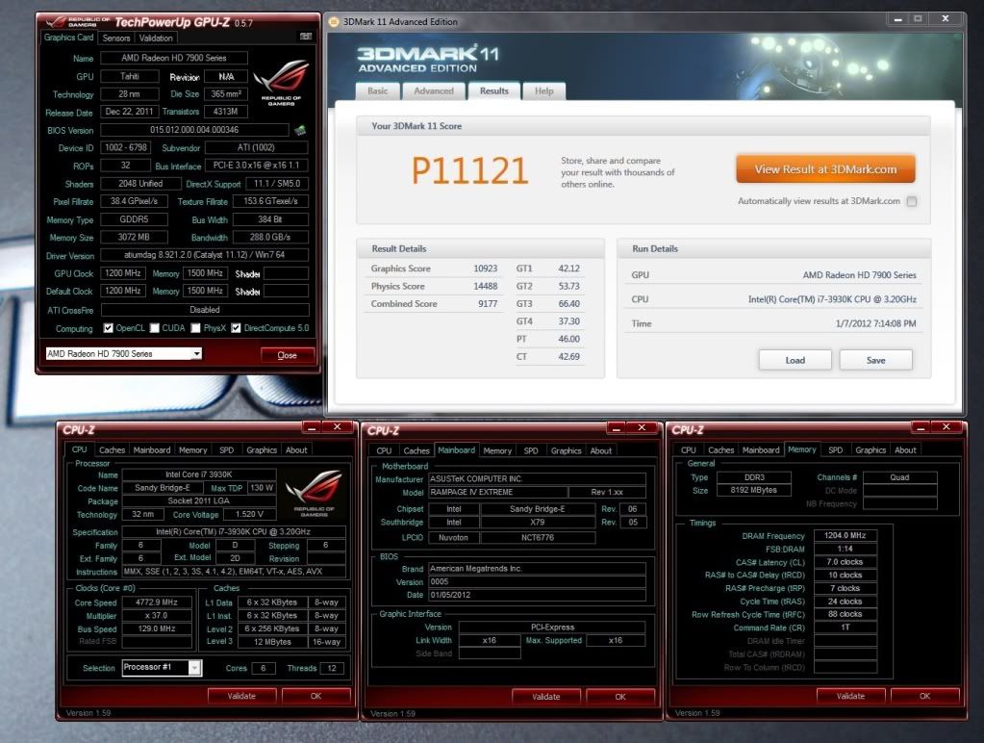Click the Multiplier value x 37.0
The height and width of the screenshot is (743, 984).
(x=157, y=616)
